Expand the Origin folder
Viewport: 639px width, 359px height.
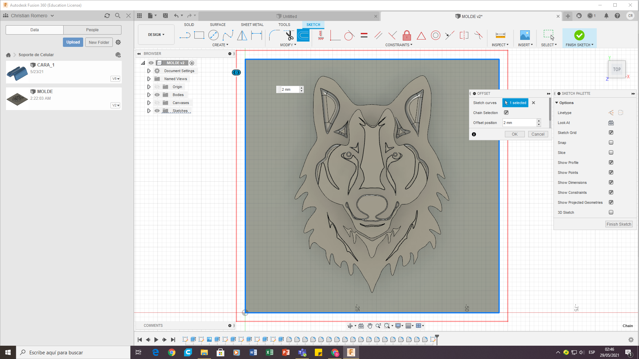[x=149, y=87]
